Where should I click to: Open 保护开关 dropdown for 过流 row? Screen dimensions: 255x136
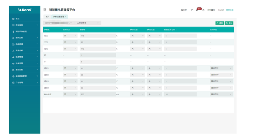pos(70,49)
